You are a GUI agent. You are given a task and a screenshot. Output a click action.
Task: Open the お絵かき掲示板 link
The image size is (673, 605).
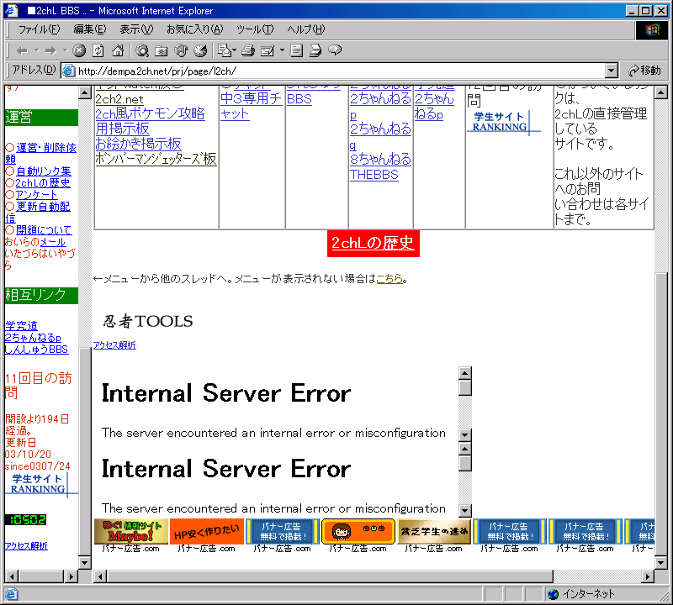click(138, 144)
